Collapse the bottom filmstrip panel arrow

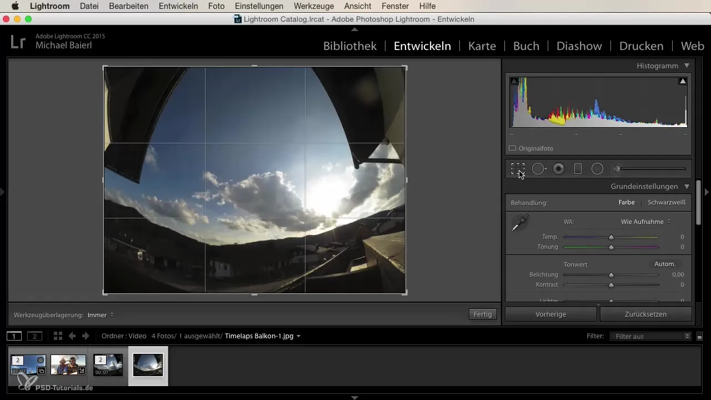[x=355, y=397]
